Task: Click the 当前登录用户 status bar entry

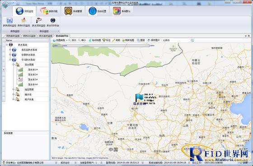Action: coord(89,163)
